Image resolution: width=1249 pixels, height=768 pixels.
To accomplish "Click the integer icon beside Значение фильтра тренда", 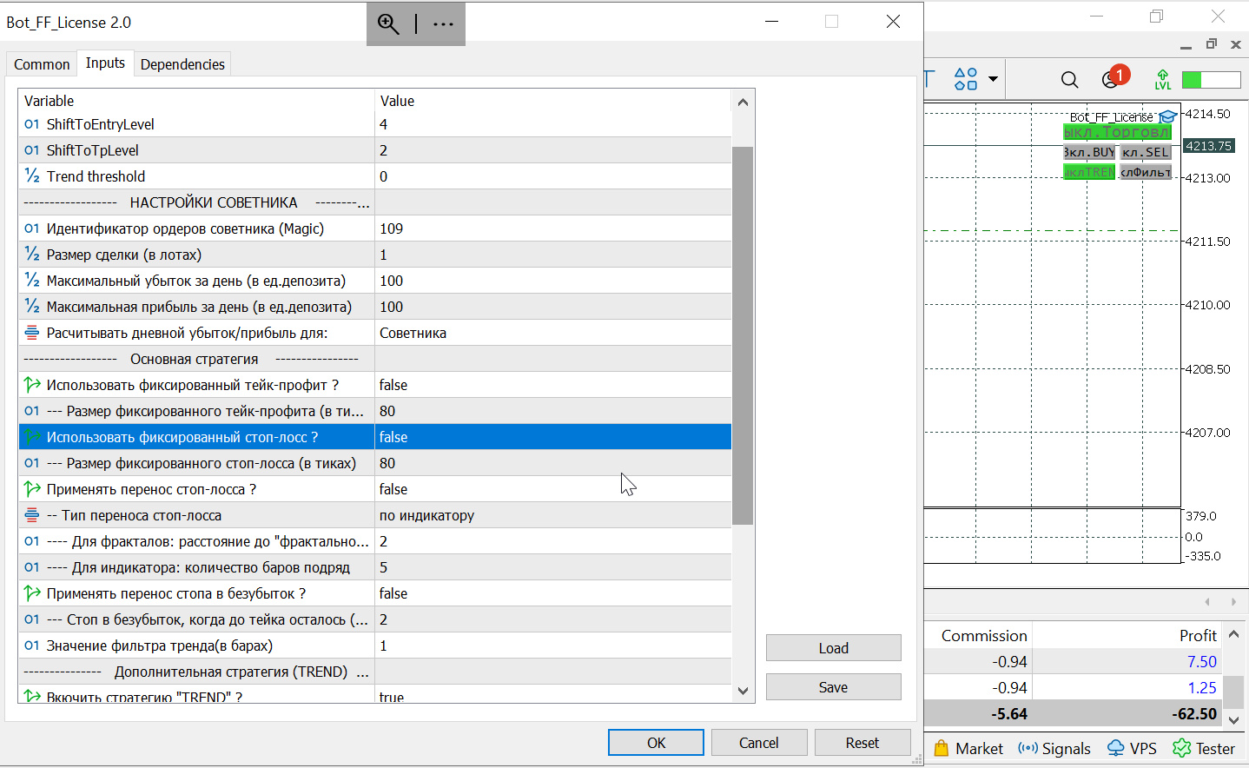I will (32, 646).
